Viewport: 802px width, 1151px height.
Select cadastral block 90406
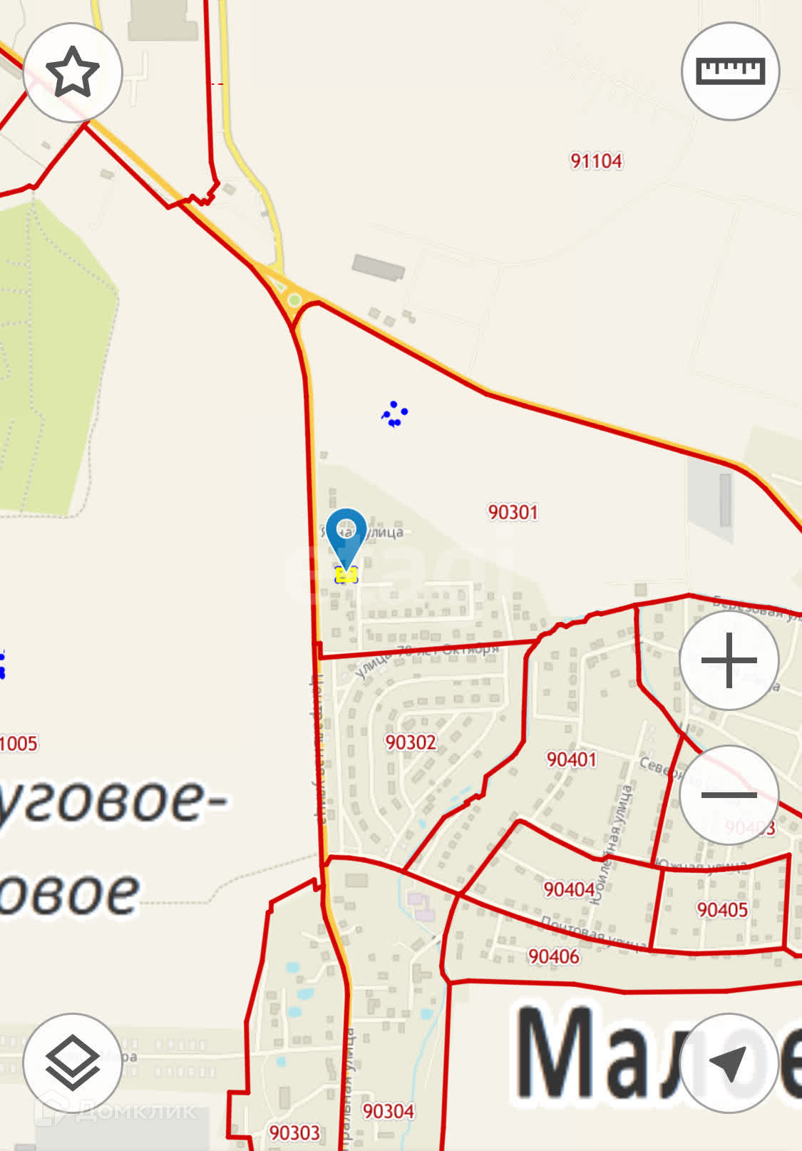[554, 956]
